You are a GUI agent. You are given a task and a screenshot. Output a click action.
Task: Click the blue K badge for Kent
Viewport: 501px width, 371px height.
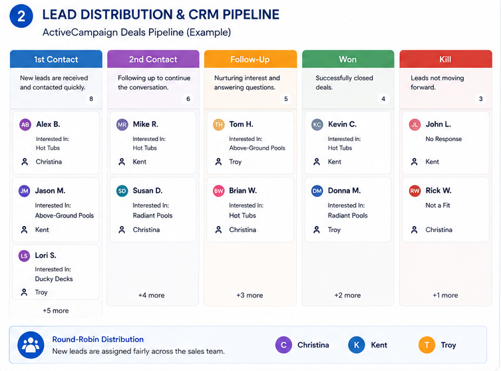pos(356,345)
